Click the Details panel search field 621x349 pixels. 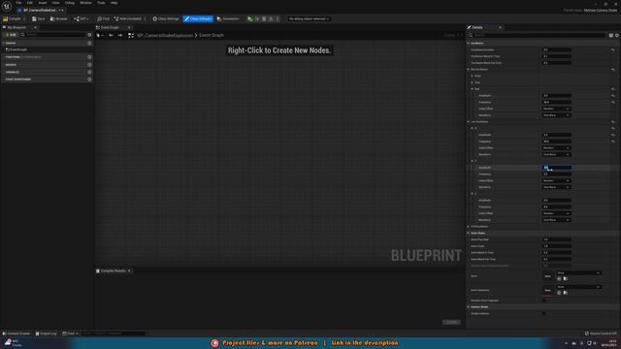tap(539, 35)
